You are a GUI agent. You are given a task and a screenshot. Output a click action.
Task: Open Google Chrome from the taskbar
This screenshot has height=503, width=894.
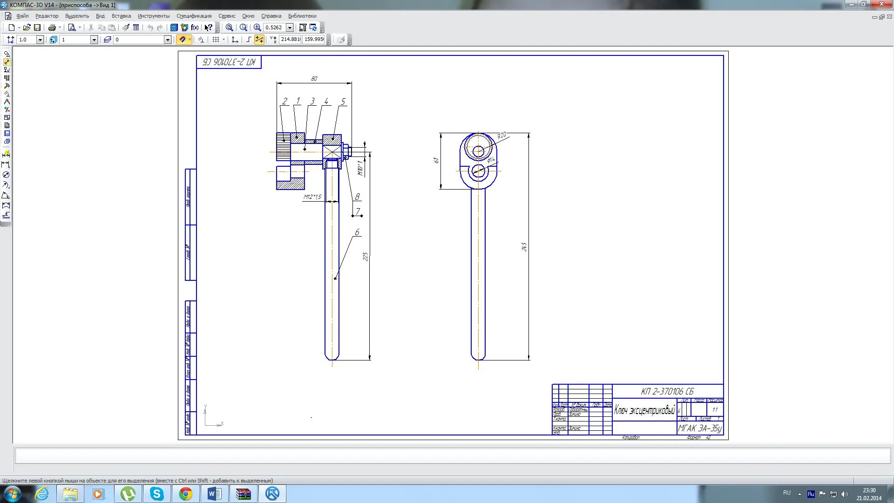point(185,494)
